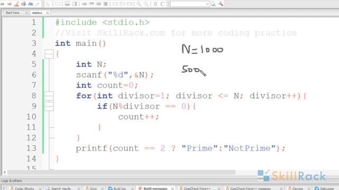Toggle the highlight marker toolbar icon
The height and width of the screenshot is (190, 339).
[x=16, y=4]
